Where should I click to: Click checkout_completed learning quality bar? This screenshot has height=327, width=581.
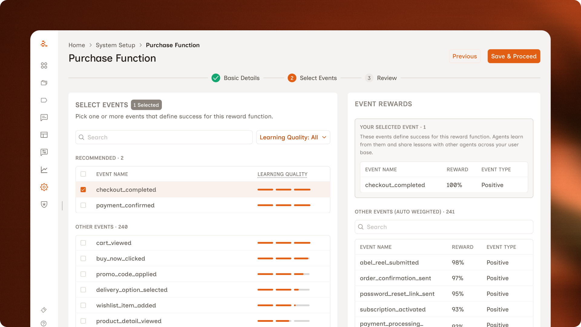coord(284,190)
